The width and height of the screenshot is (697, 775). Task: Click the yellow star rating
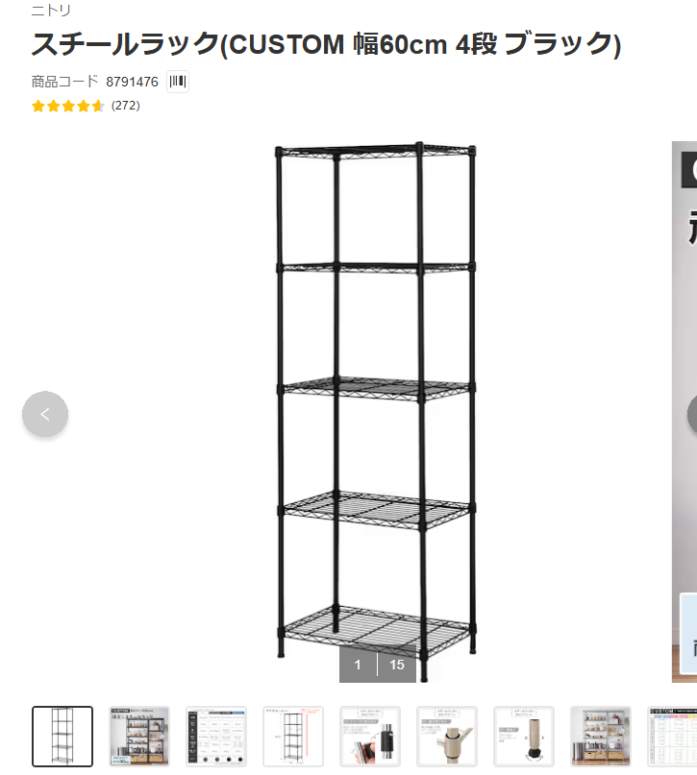pos(67,106)
